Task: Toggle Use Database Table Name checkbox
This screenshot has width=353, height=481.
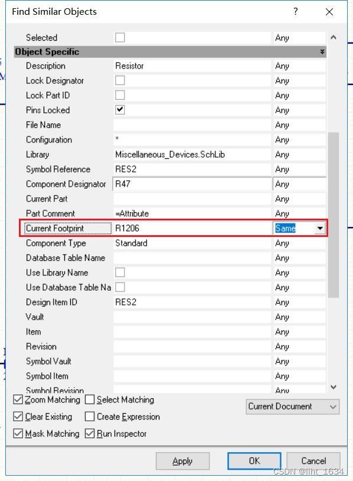Action: [x=120, y=287]
